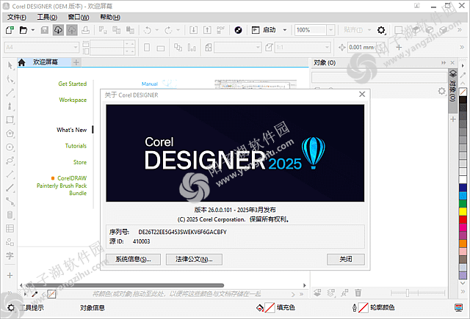Click the Save disk icon
Screen dimensions: 470x319
point(45,30)
